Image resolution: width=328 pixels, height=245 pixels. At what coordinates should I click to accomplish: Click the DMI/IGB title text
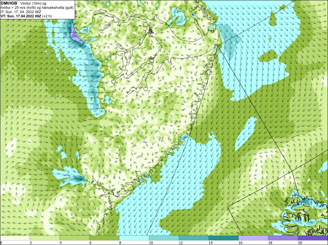(9, 3)
